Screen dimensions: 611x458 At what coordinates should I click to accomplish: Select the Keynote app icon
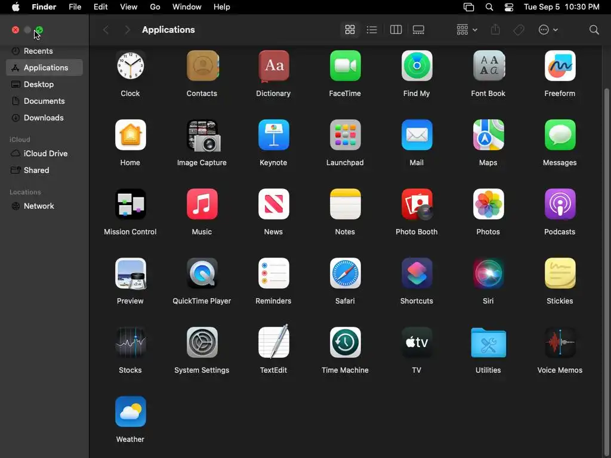pyautogui.click(x=273, y=135)
